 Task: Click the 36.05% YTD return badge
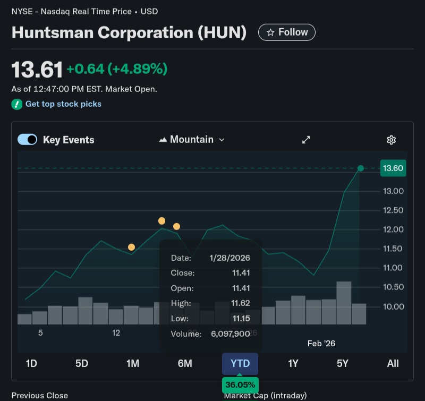coord(240,385)
